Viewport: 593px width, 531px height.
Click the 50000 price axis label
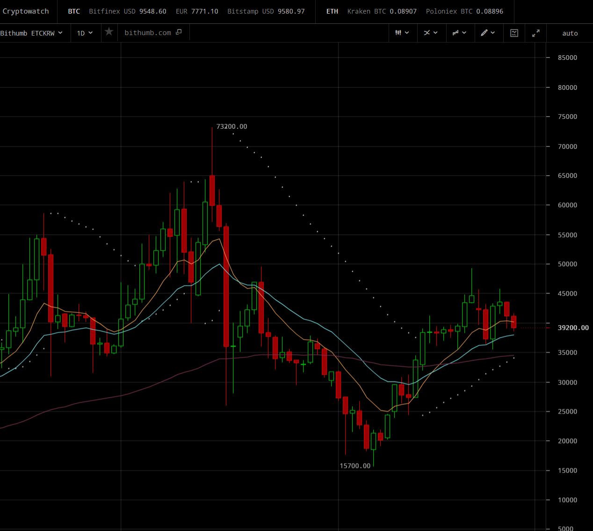point(568,264)
